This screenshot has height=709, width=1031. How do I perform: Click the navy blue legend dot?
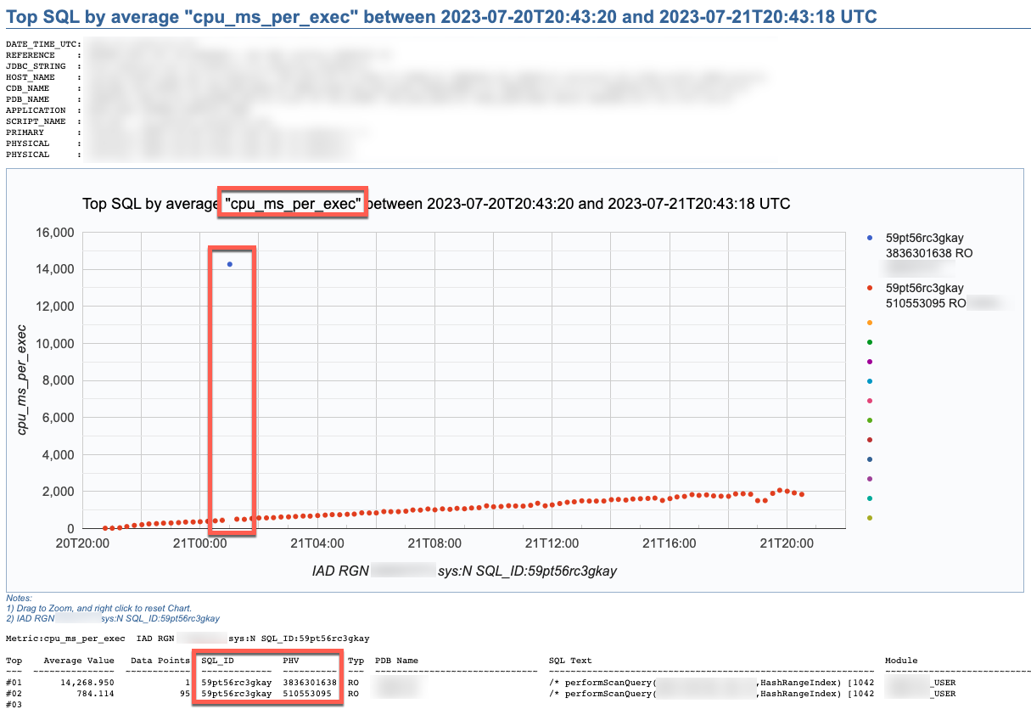click(870, 459)
